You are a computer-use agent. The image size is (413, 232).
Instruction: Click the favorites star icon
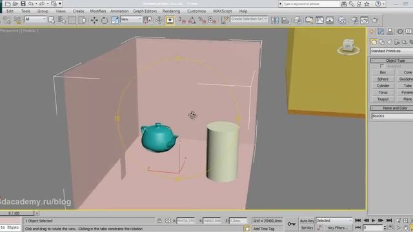pos(367,4)
